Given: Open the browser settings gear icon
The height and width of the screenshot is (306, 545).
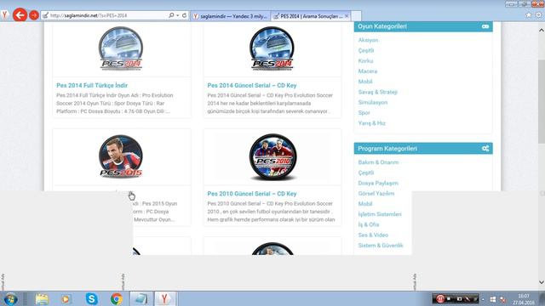Looking at the screenshot, I should point(539,15).
